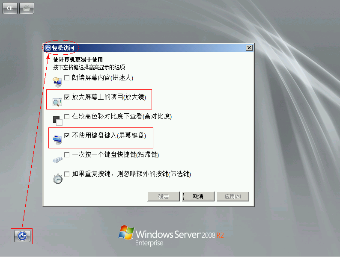This screenshot has width=340, height=257.
Task: Click the 取消 button
Action: [198, 196]
